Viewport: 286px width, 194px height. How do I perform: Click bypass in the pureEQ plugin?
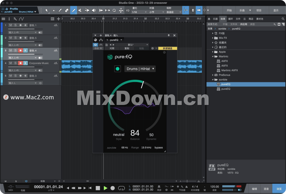tap(159, 147)
